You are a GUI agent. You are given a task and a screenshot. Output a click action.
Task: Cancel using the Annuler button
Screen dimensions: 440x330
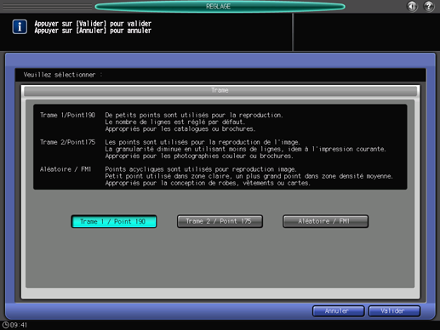[338, 311]
